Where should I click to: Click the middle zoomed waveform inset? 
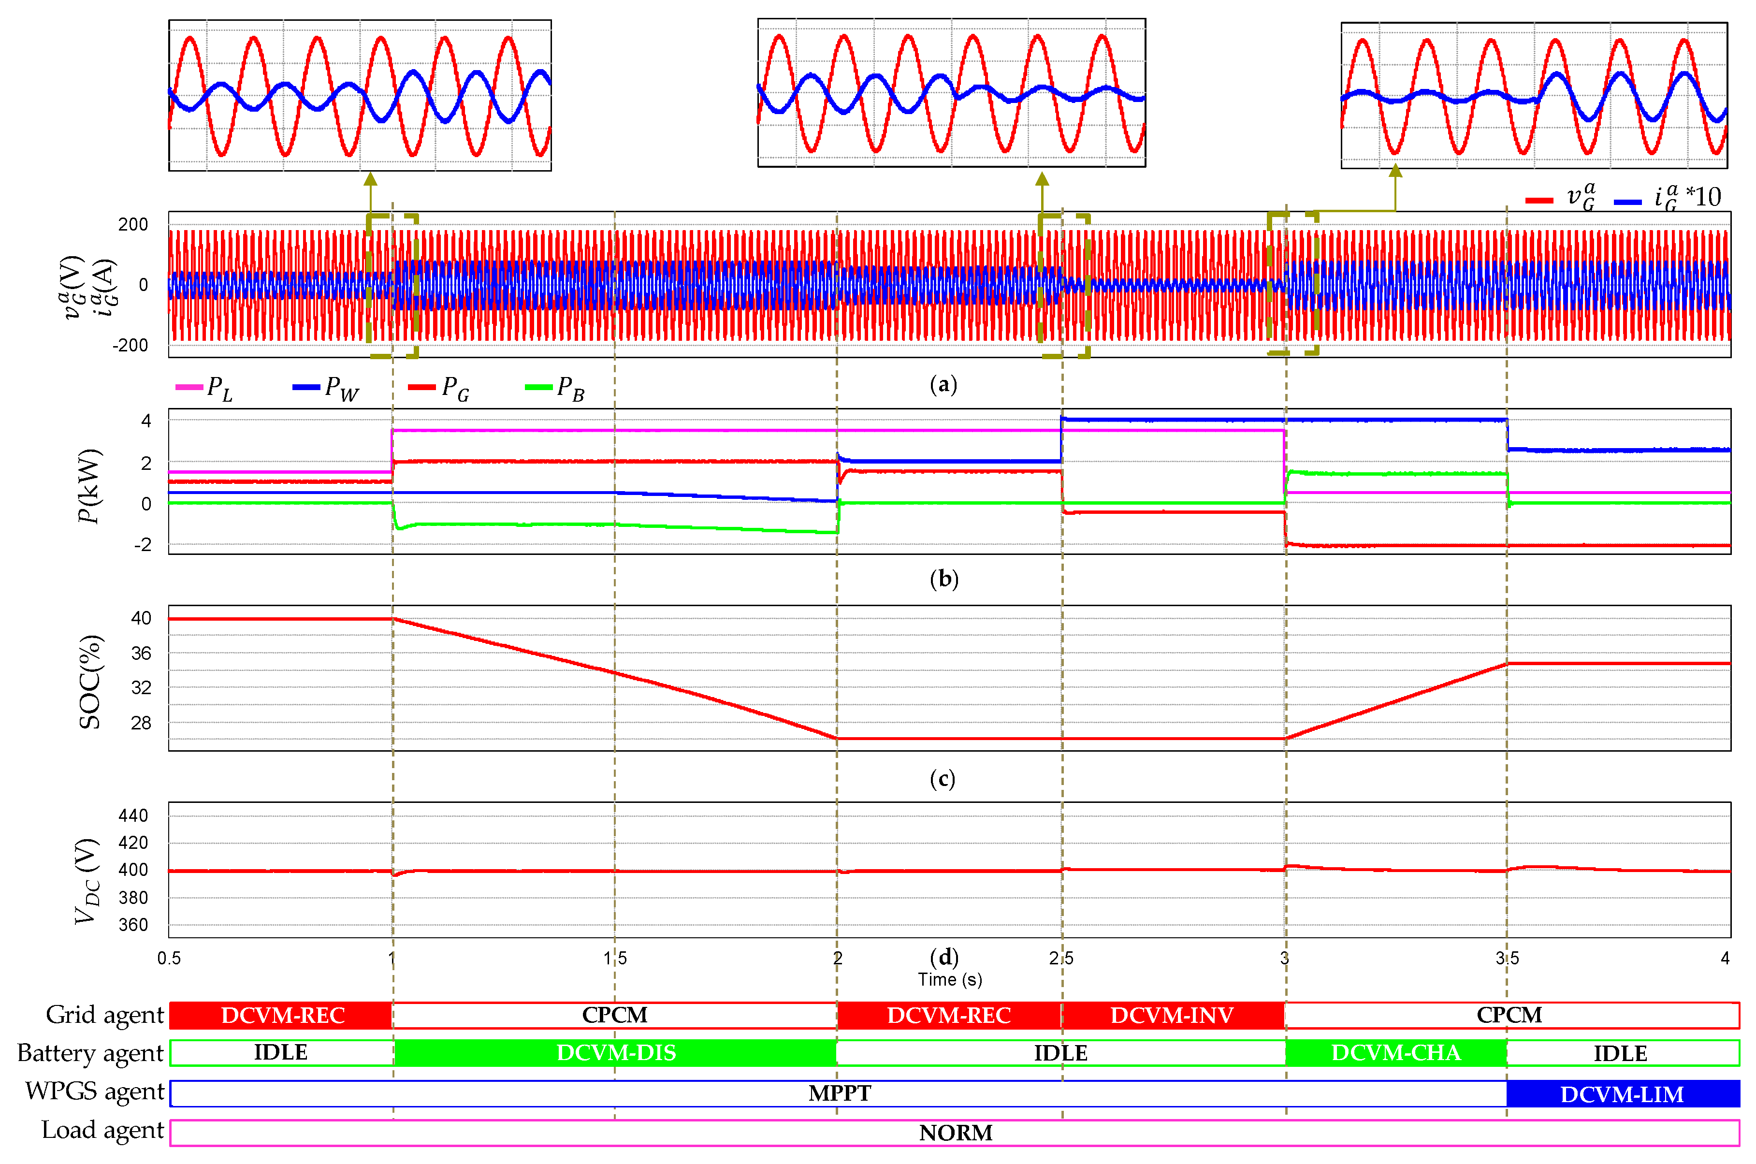tap(951, 93)
